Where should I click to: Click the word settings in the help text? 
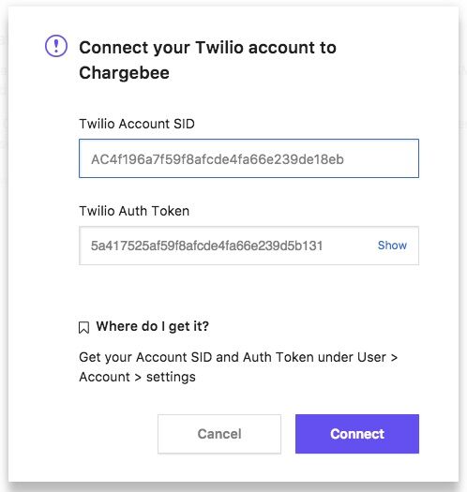coord(171,377)
